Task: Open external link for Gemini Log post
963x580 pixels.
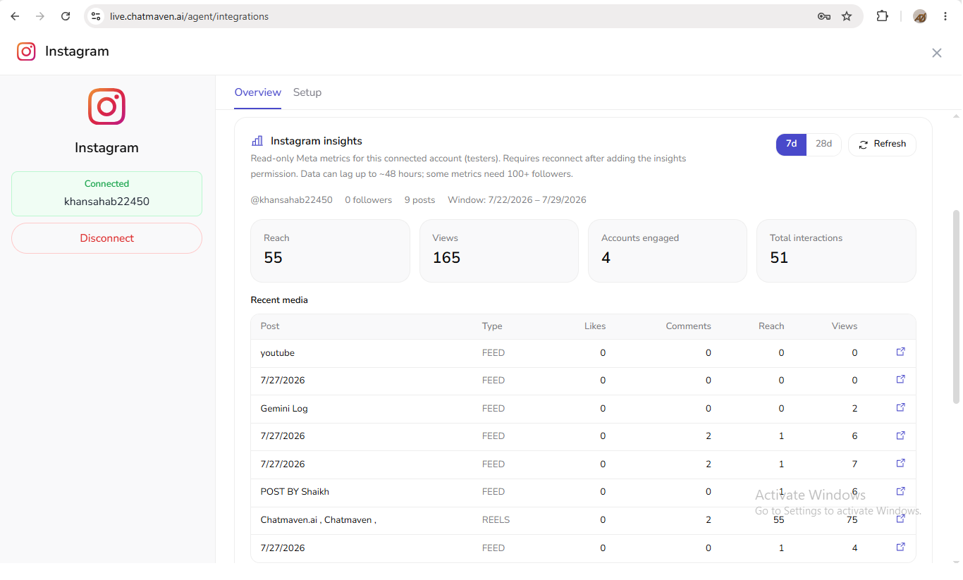Action: click(900, 407)
